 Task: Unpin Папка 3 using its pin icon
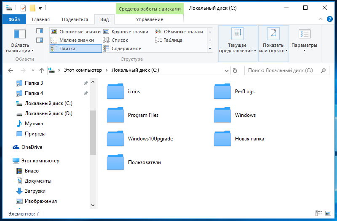click(x=86, y=83)
